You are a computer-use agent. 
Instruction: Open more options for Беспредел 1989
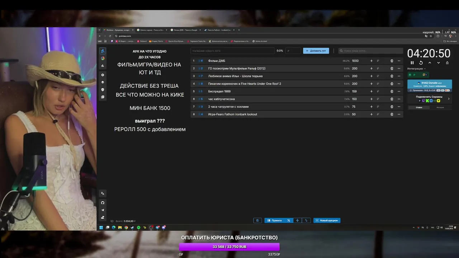tap(399, 91)
